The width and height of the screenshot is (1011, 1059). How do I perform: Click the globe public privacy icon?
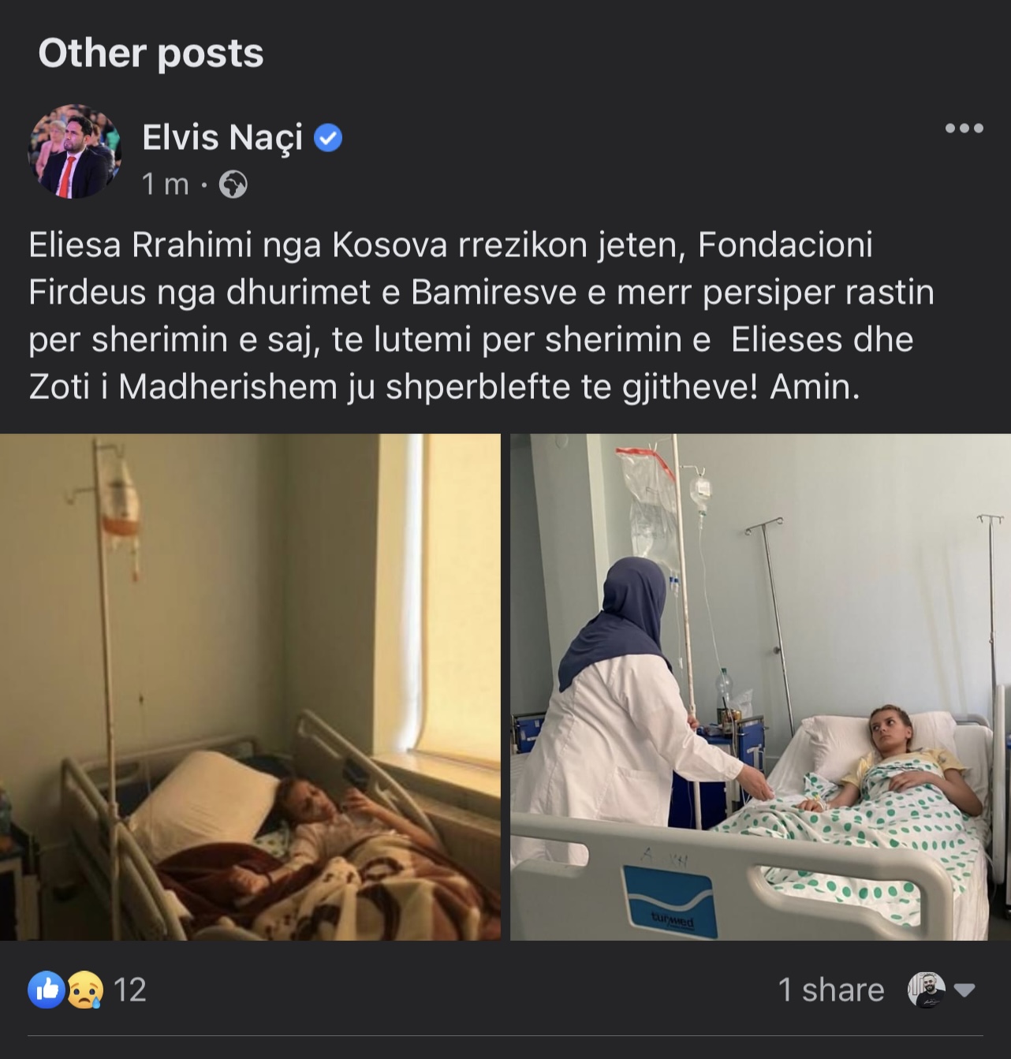click(233, 185)
